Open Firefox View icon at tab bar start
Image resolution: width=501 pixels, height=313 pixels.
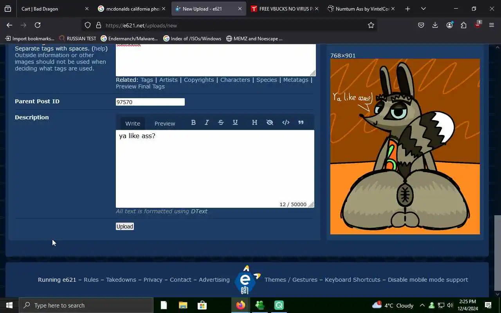8,9
